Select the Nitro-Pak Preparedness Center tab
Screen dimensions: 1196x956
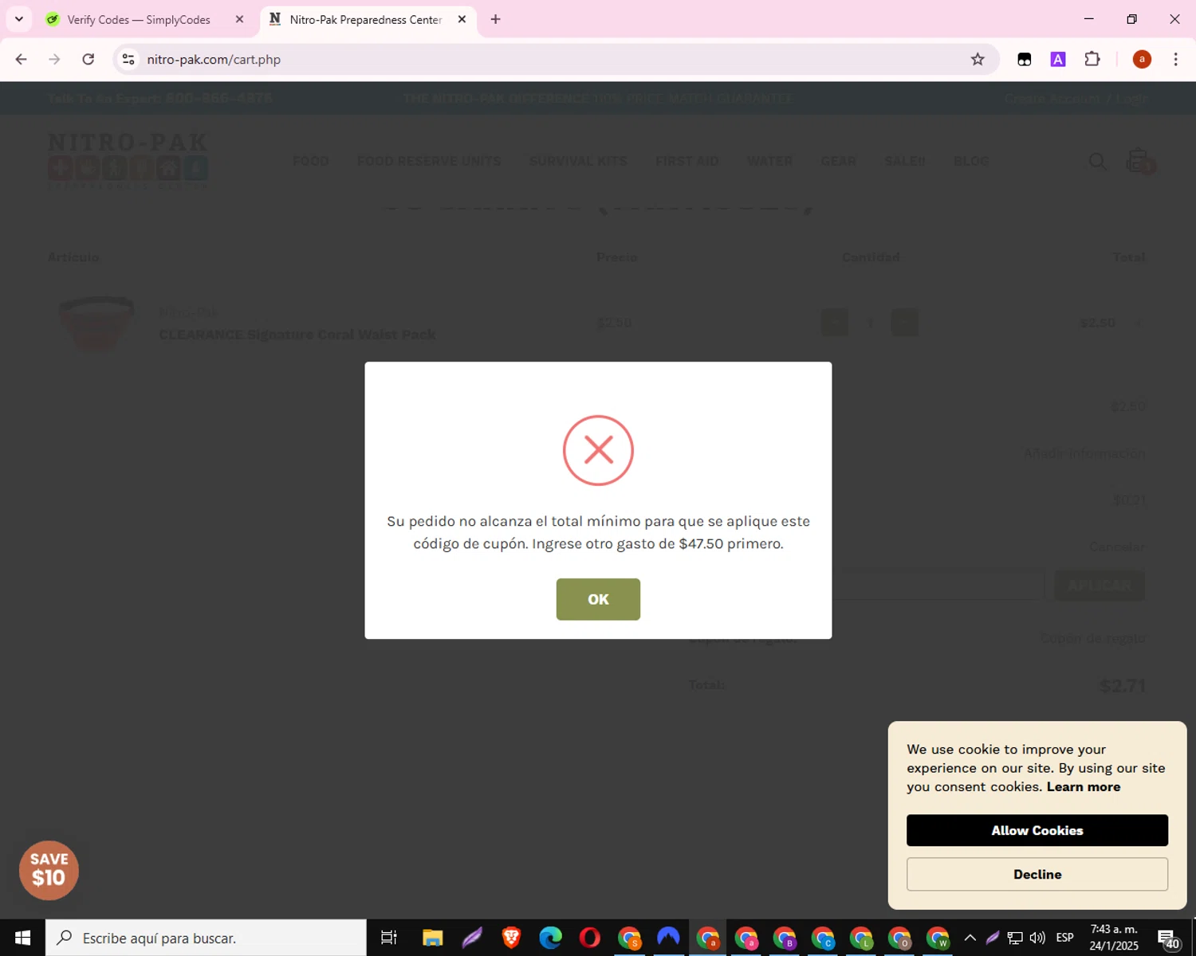pyautogui.click(x=366, y=19)
